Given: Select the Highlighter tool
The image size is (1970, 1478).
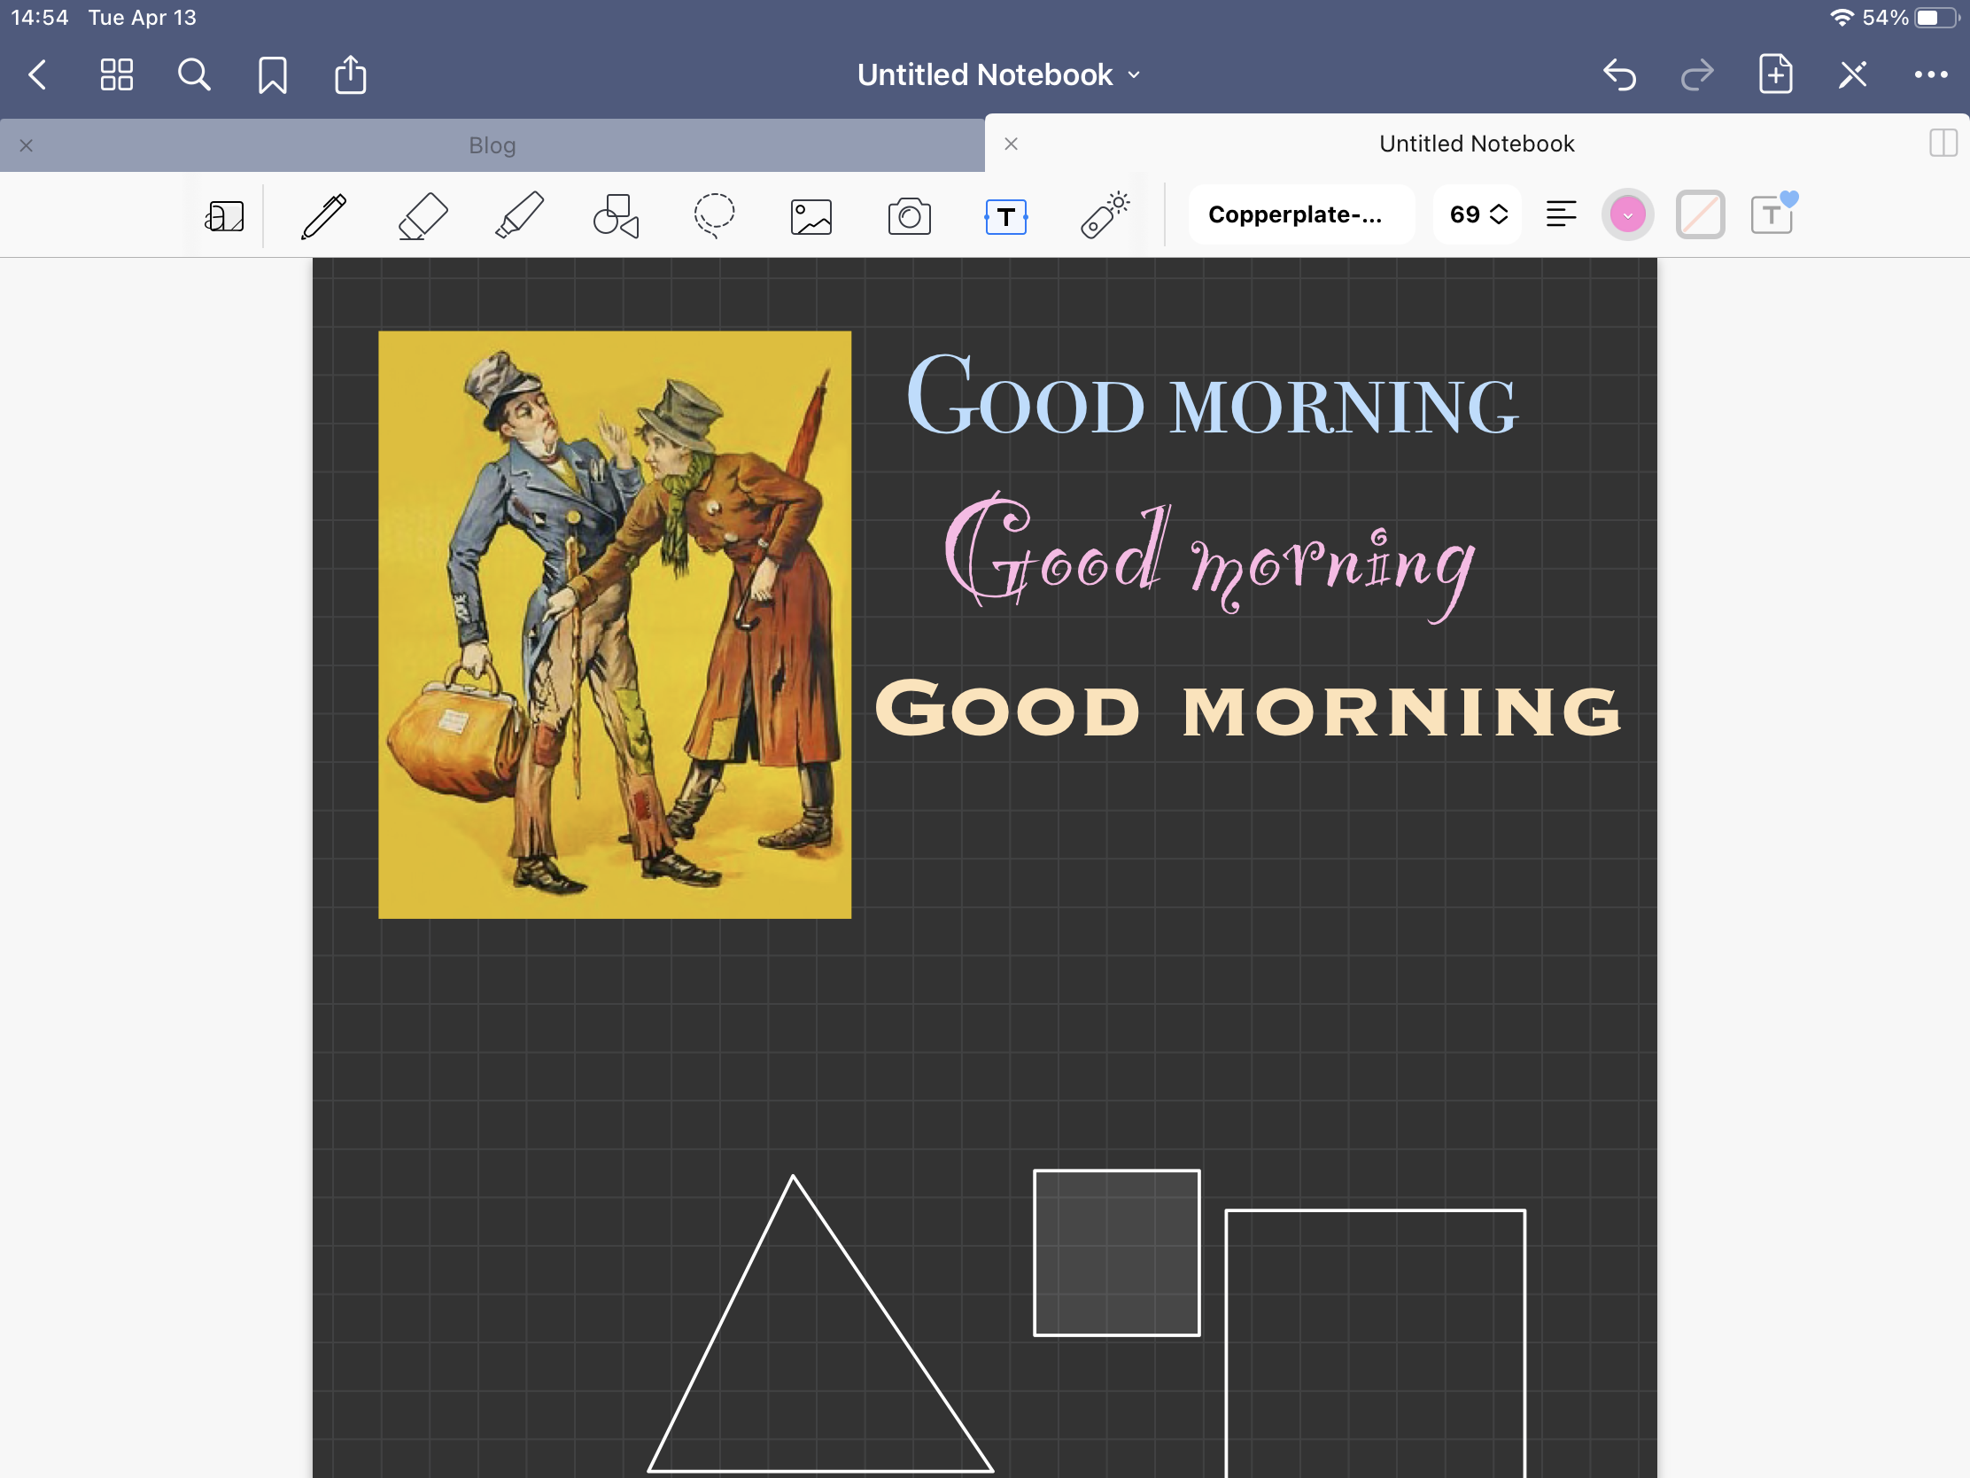Looking at the screenshot, I should (x=520, y=215).
